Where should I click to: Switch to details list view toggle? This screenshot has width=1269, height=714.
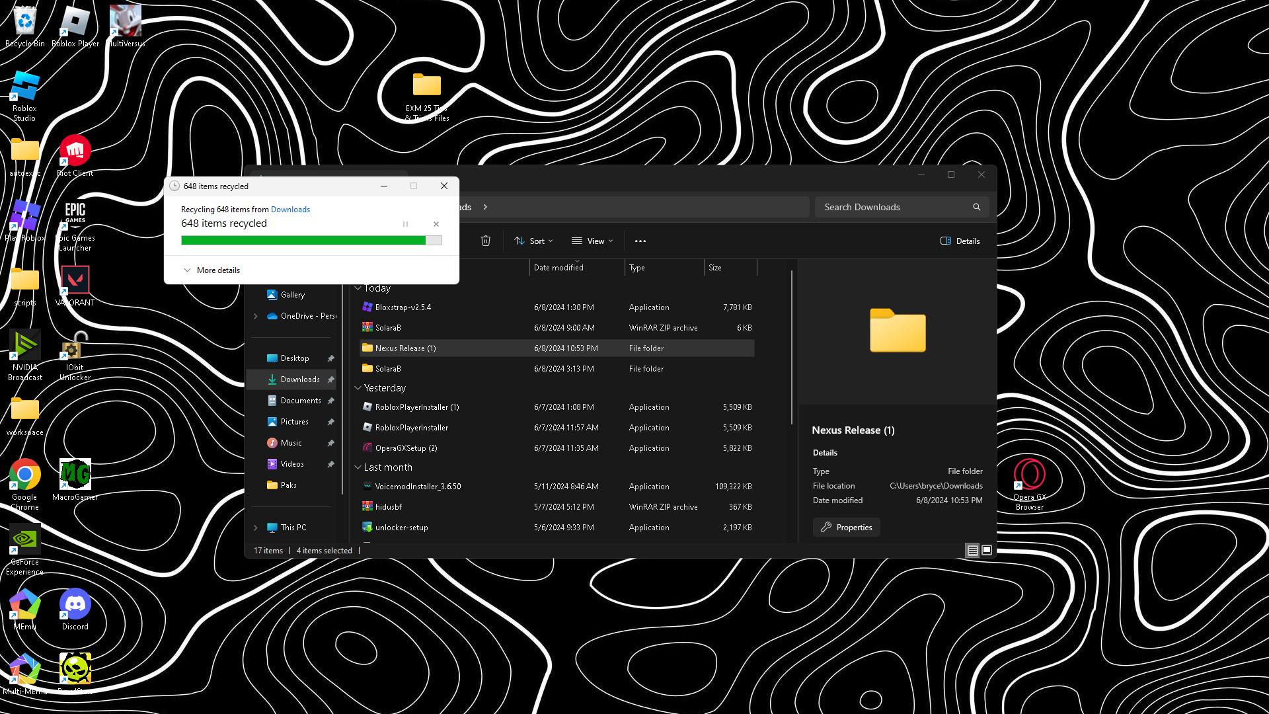[x=972, y=550]
